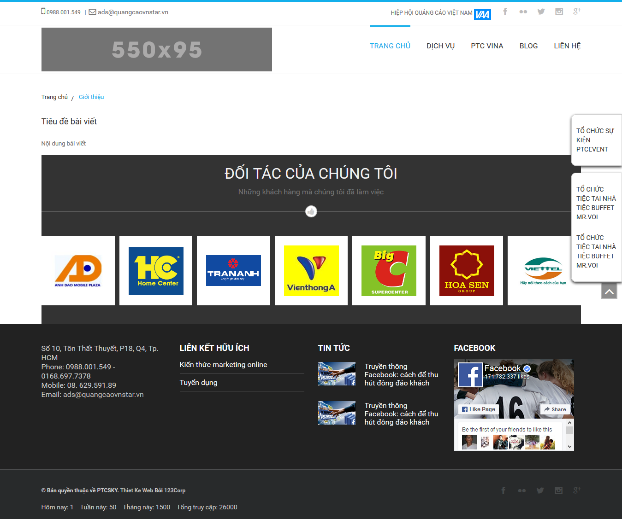Screen dimensions: 622x519
Task: Open the BLOG menu item
Action: [x=528, y=46]
